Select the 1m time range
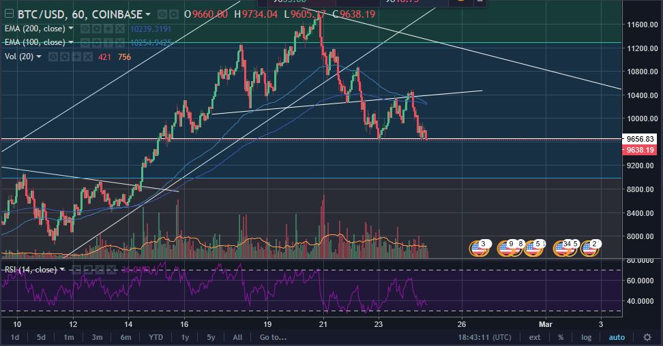 click(x=68, y=337)
